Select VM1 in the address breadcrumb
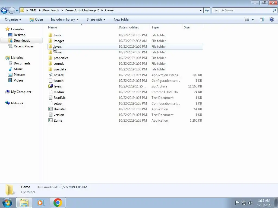 pyautogui.click(x=33, y=10)
